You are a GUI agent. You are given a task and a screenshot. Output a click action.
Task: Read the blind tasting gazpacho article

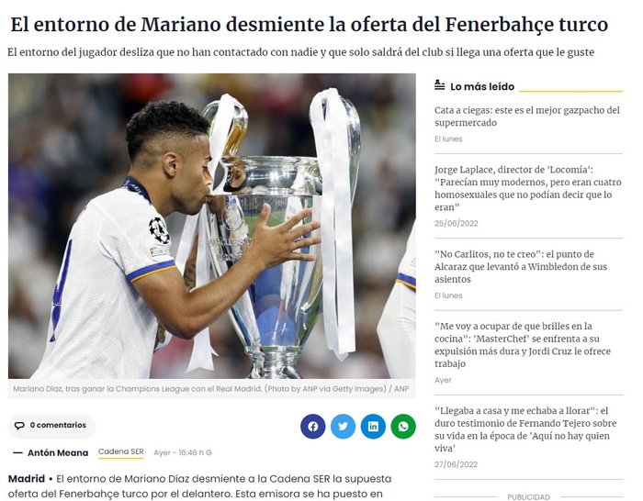(x=527, y=117)
